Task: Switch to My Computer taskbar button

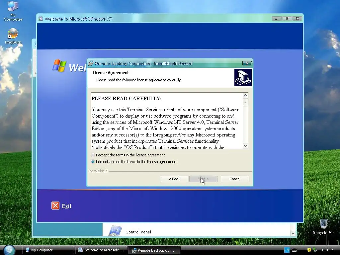Action: tap(48, 250)
